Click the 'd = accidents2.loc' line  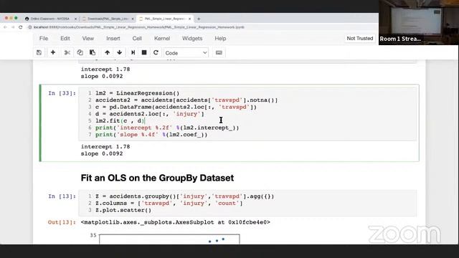[x=150, y=114]
